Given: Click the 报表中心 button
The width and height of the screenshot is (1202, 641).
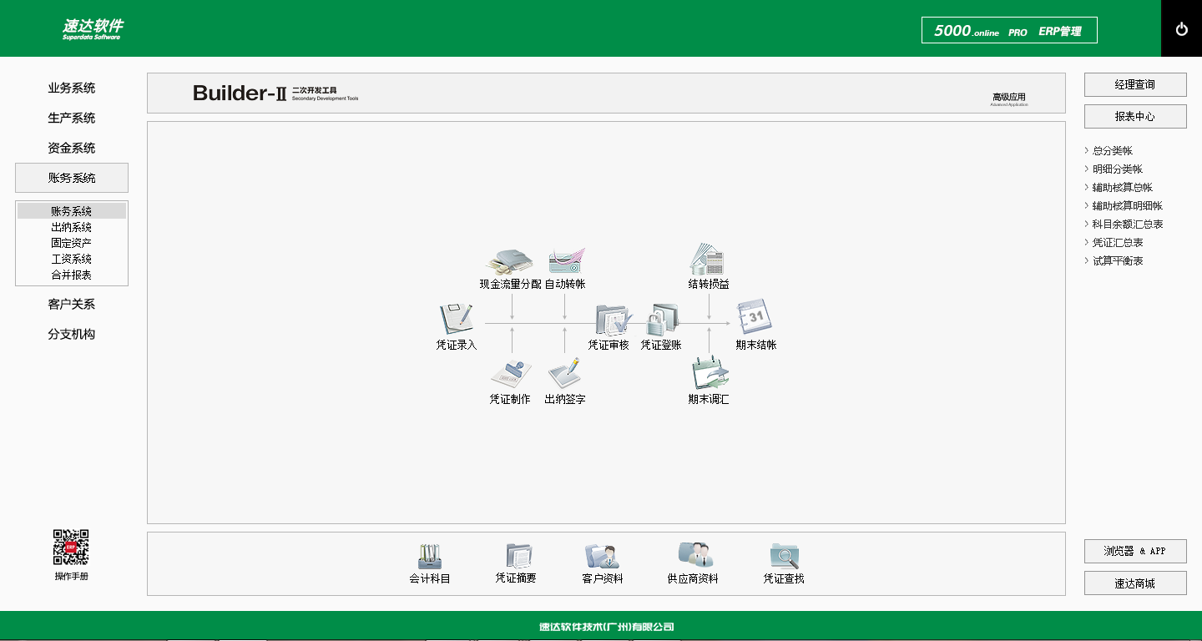Looking at the screenshot, I should pos(1135,117).
